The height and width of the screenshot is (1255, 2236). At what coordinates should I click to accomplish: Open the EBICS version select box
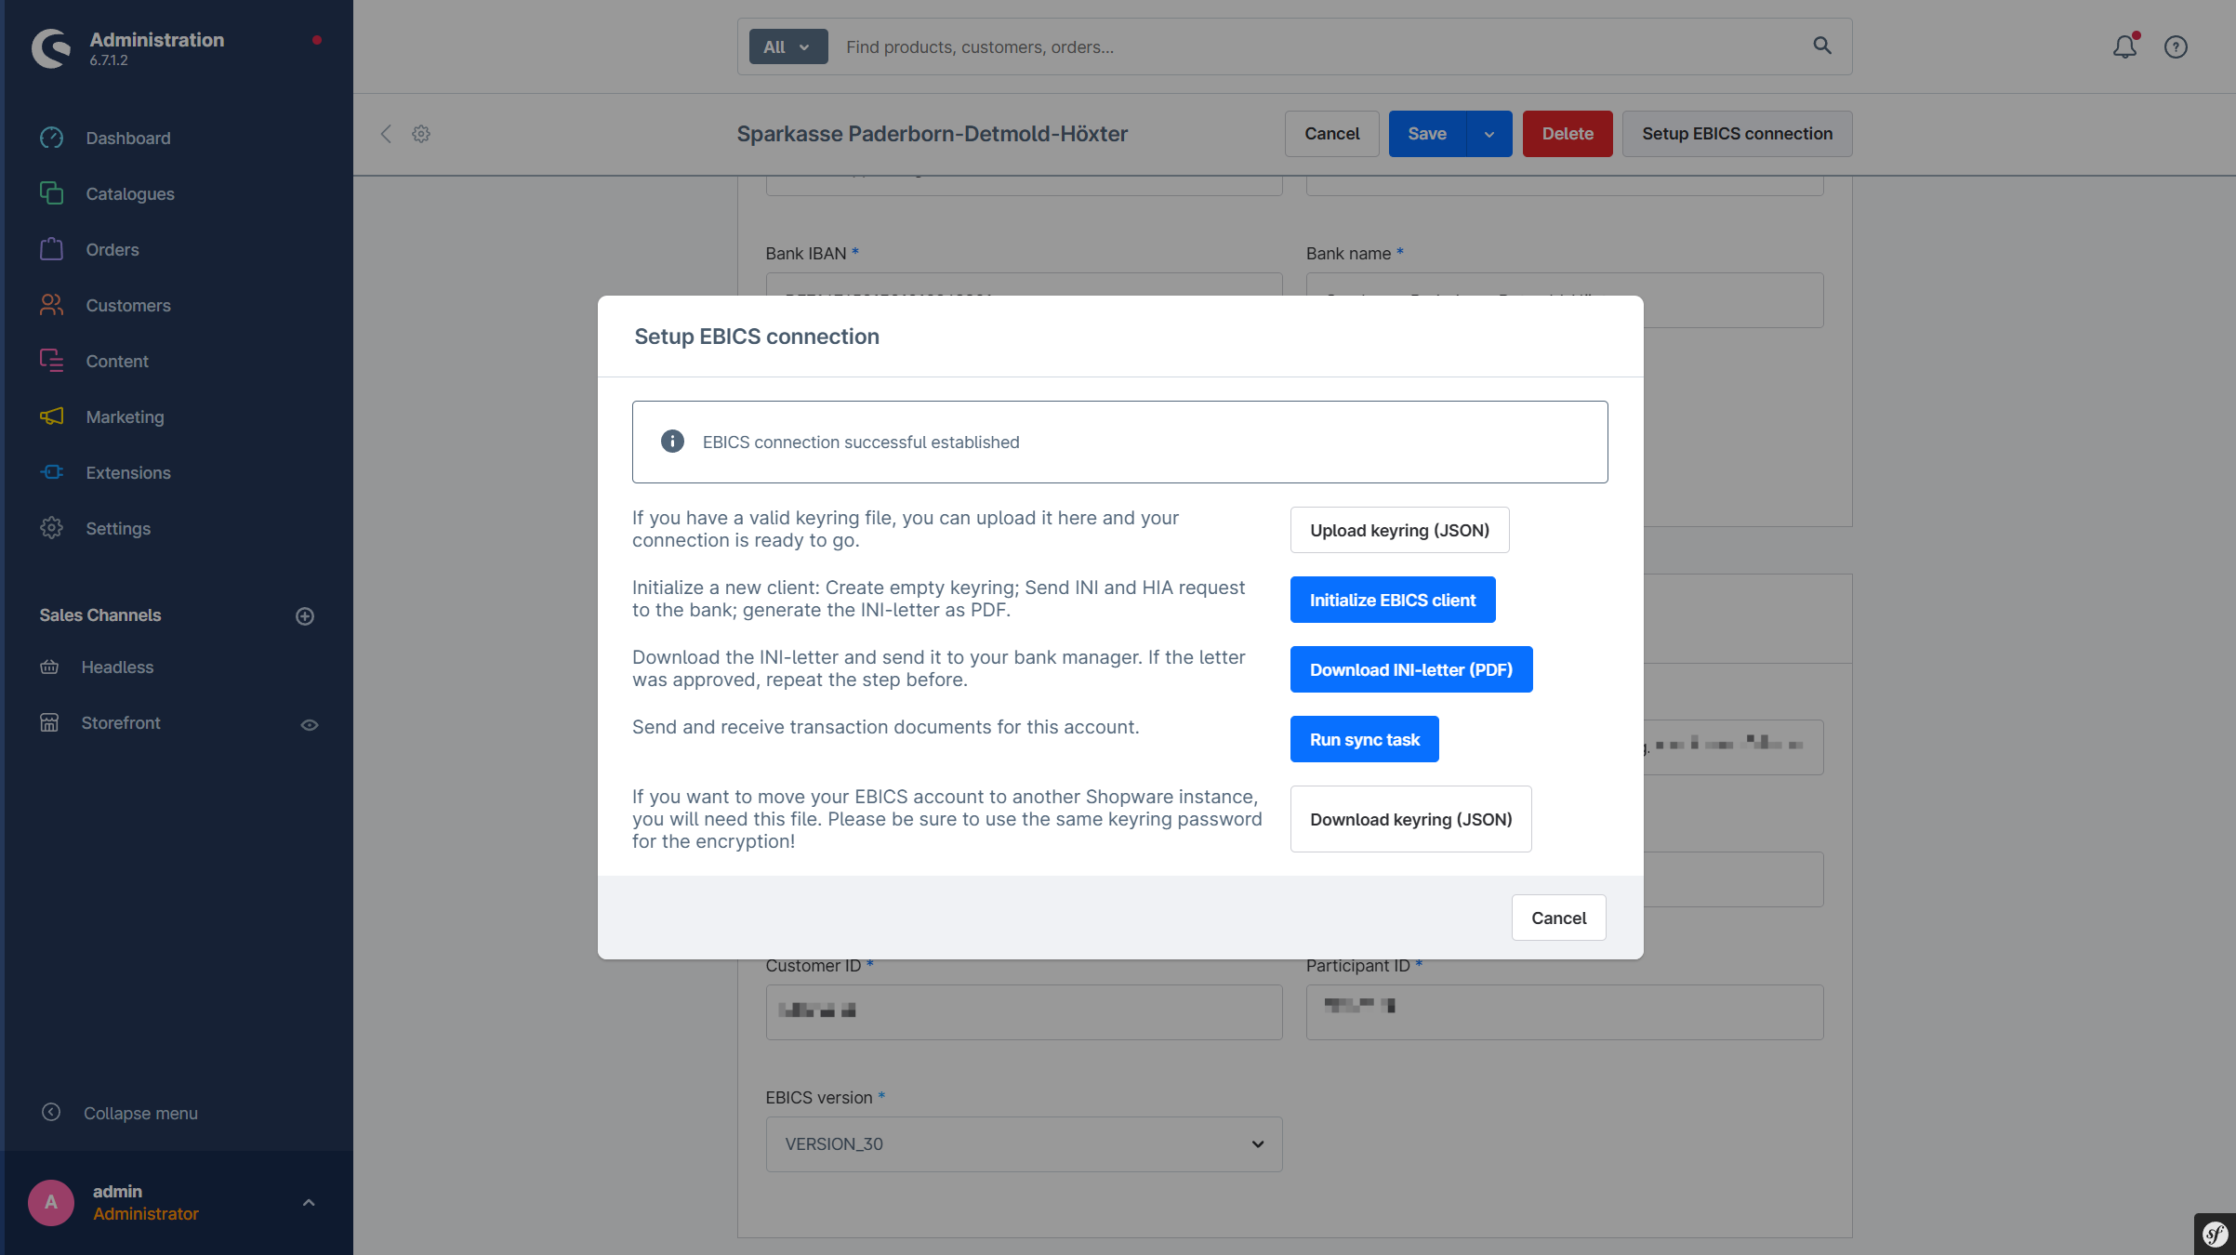coord(1024,1144)
